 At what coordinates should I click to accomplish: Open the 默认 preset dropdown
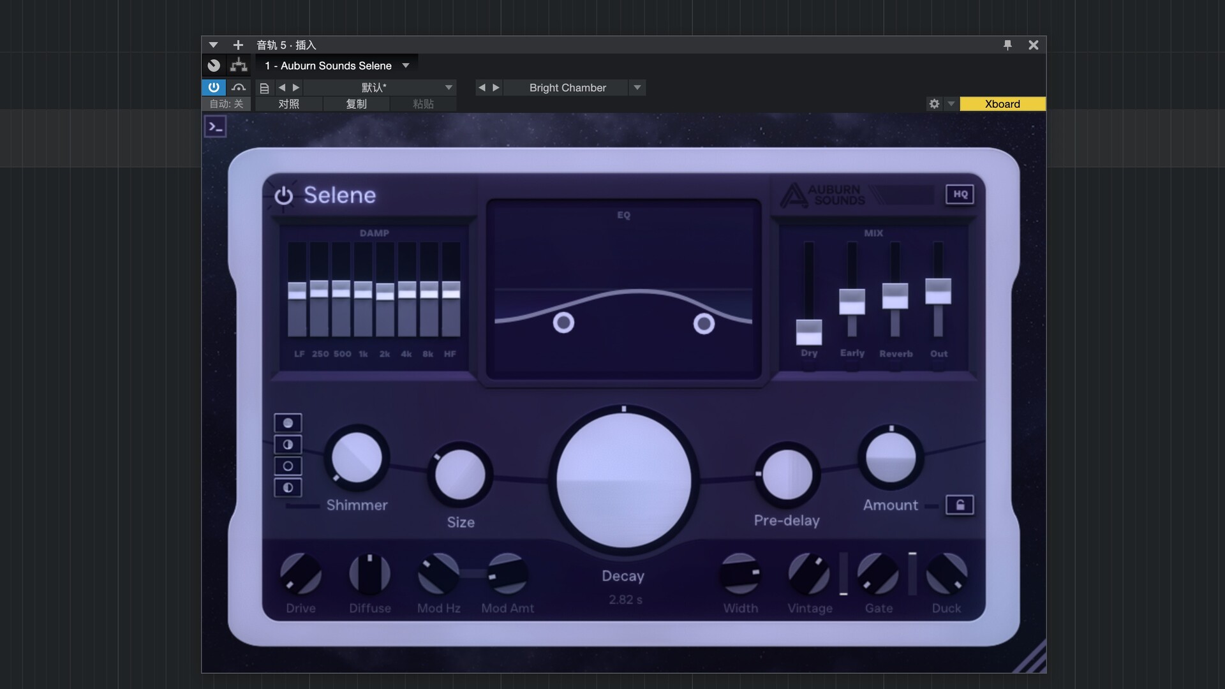click(x=449, y=87)
